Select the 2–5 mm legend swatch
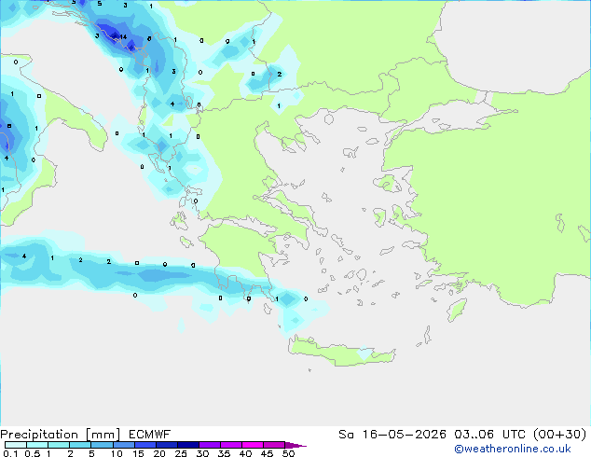Viewport: 591px width, 457px height. pos(80,445)
